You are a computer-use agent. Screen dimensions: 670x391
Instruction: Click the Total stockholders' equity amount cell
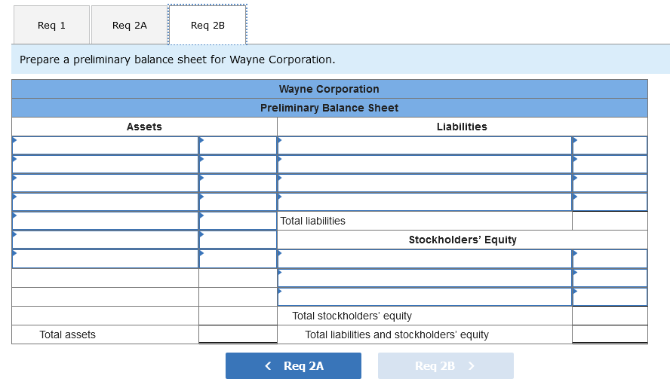[610, 316]
